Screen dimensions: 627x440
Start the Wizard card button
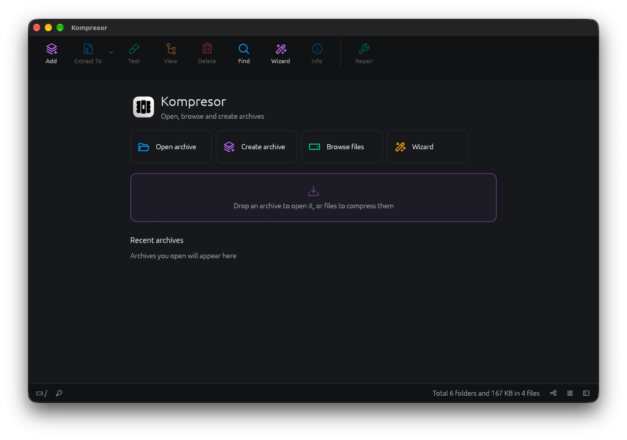427,147
